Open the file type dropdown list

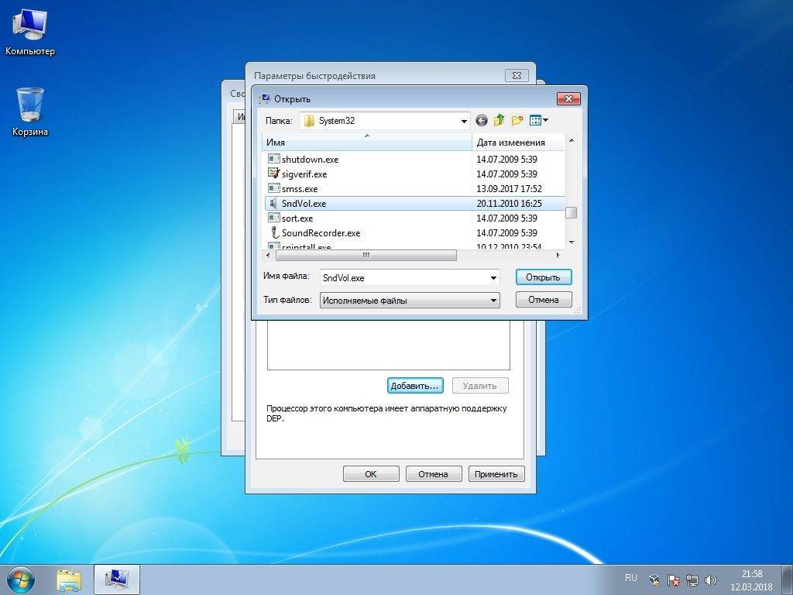coord(493,301)
